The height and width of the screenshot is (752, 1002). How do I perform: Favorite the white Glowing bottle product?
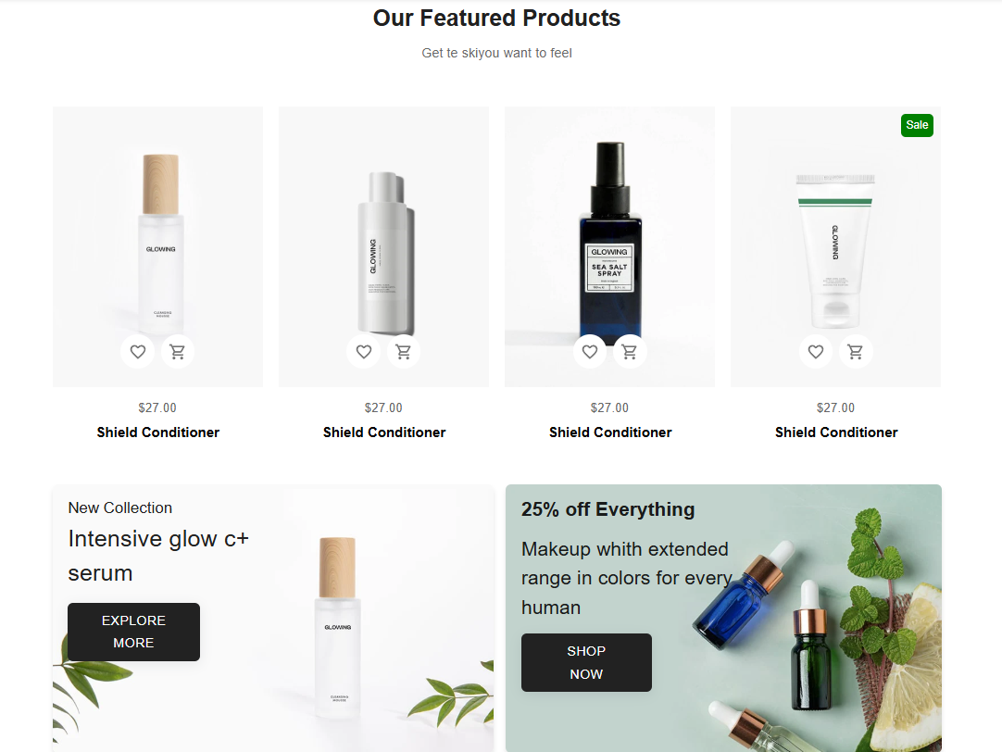364,351
